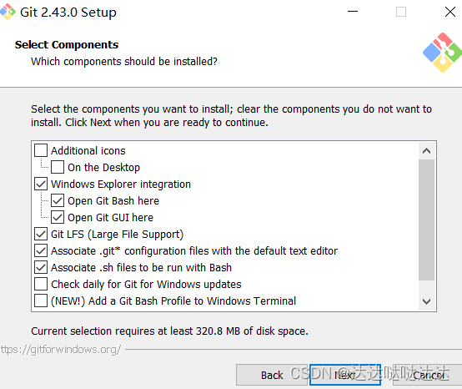This screenshot has width=462, height=389.
Task: Click the Git logo in title bar
Action: coord(8,12)
